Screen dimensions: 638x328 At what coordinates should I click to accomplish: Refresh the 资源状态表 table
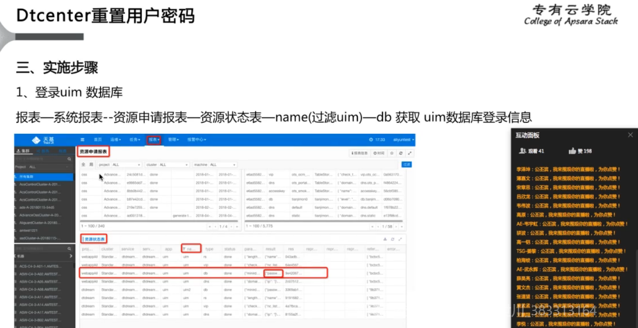393,239
